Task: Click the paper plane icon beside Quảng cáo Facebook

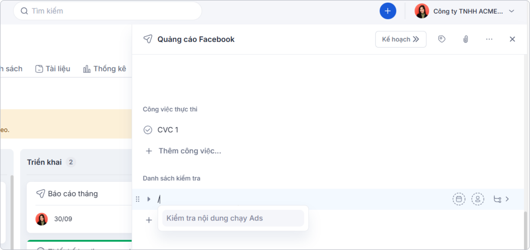Action: coord(148,39)
